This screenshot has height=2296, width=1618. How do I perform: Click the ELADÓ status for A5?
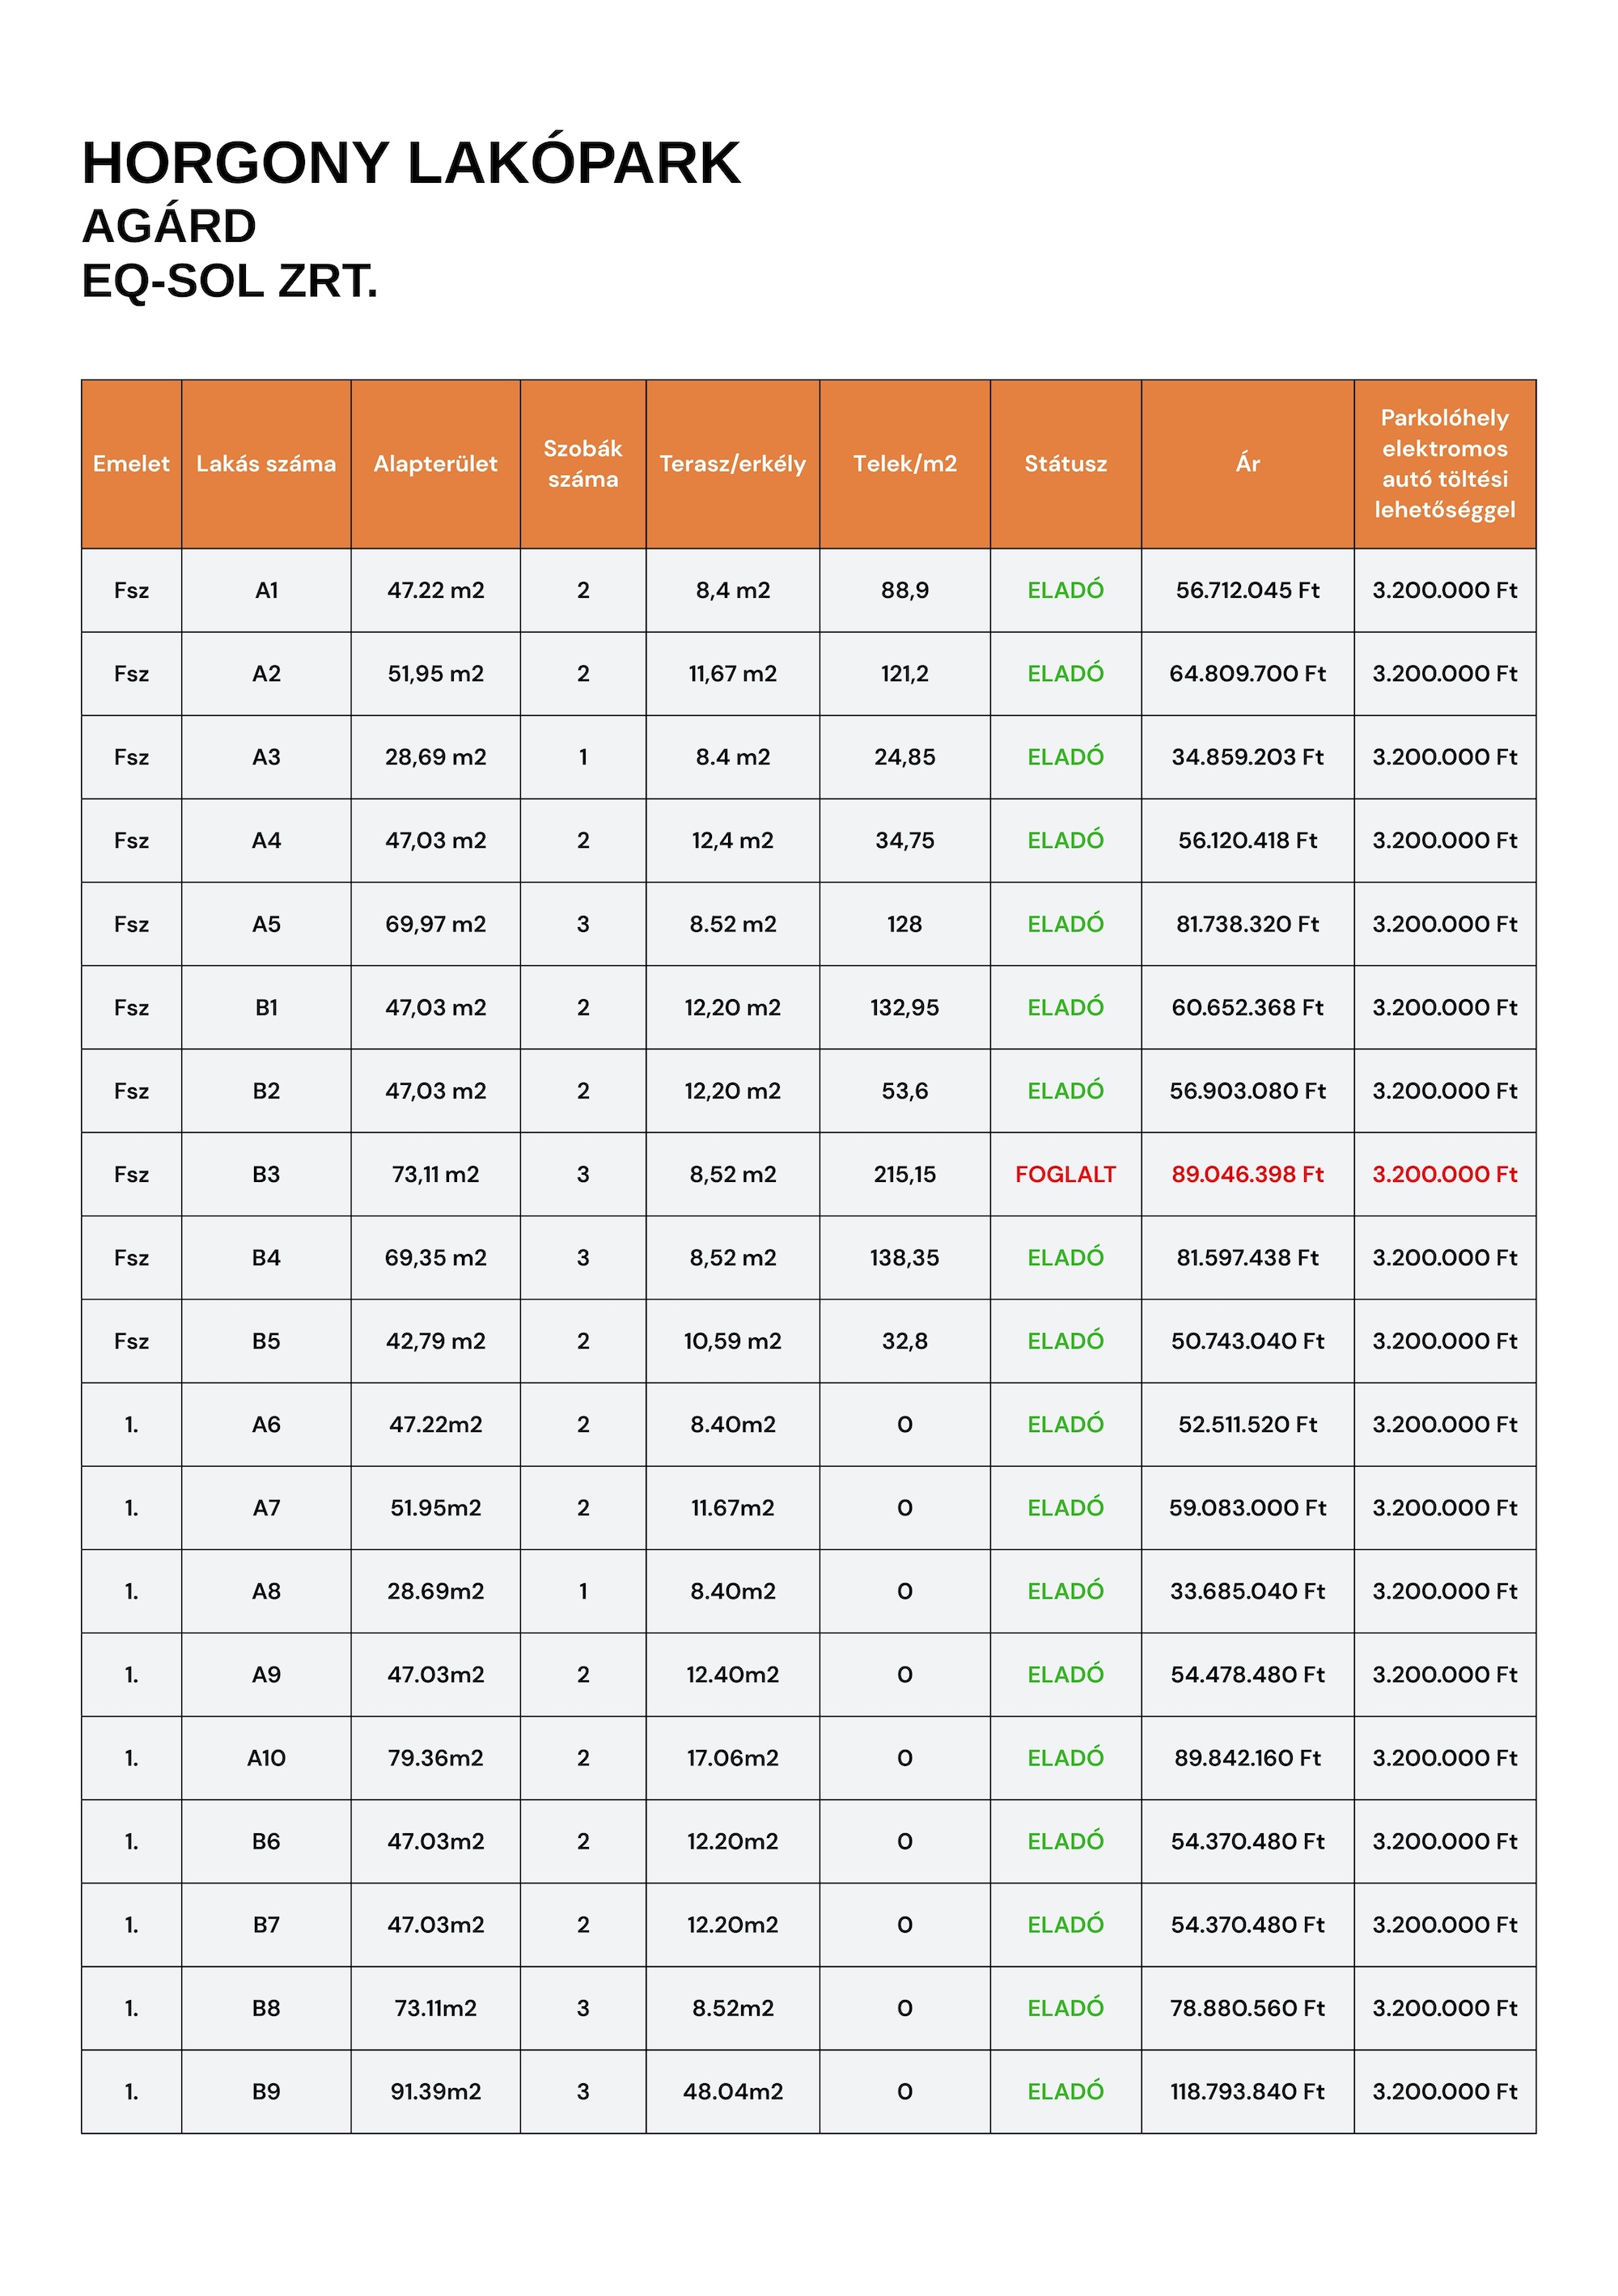(x=1065, y=924)
